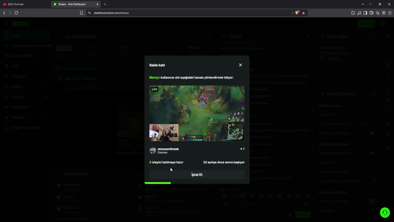
Task: Click the LIVE badge on the preview
Action: (x=155, y=89)
